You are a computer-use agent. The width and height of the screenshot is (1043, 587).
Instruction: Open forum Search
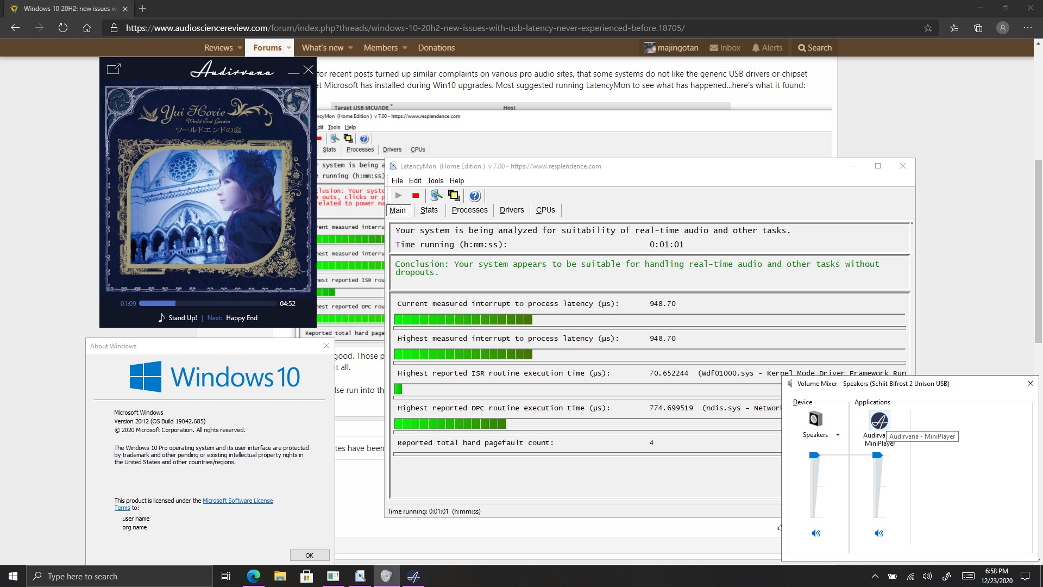tap(815, 48)
